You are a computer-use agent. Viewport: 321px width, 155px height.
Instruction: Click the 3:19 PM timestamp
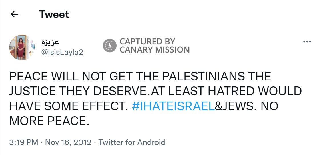(23, 142)
